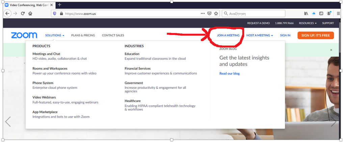The image size is (343, 142).
Task: Bookmark this page with the star icon
Action: (x=216, y=13)
